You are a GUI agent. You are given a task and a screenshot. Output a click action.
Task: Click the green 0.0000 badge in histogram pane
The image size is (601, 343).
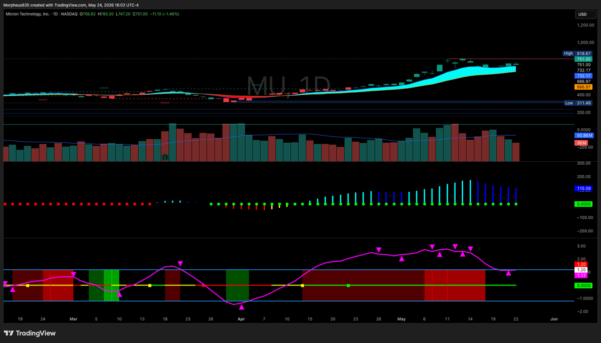pos(583,204)
